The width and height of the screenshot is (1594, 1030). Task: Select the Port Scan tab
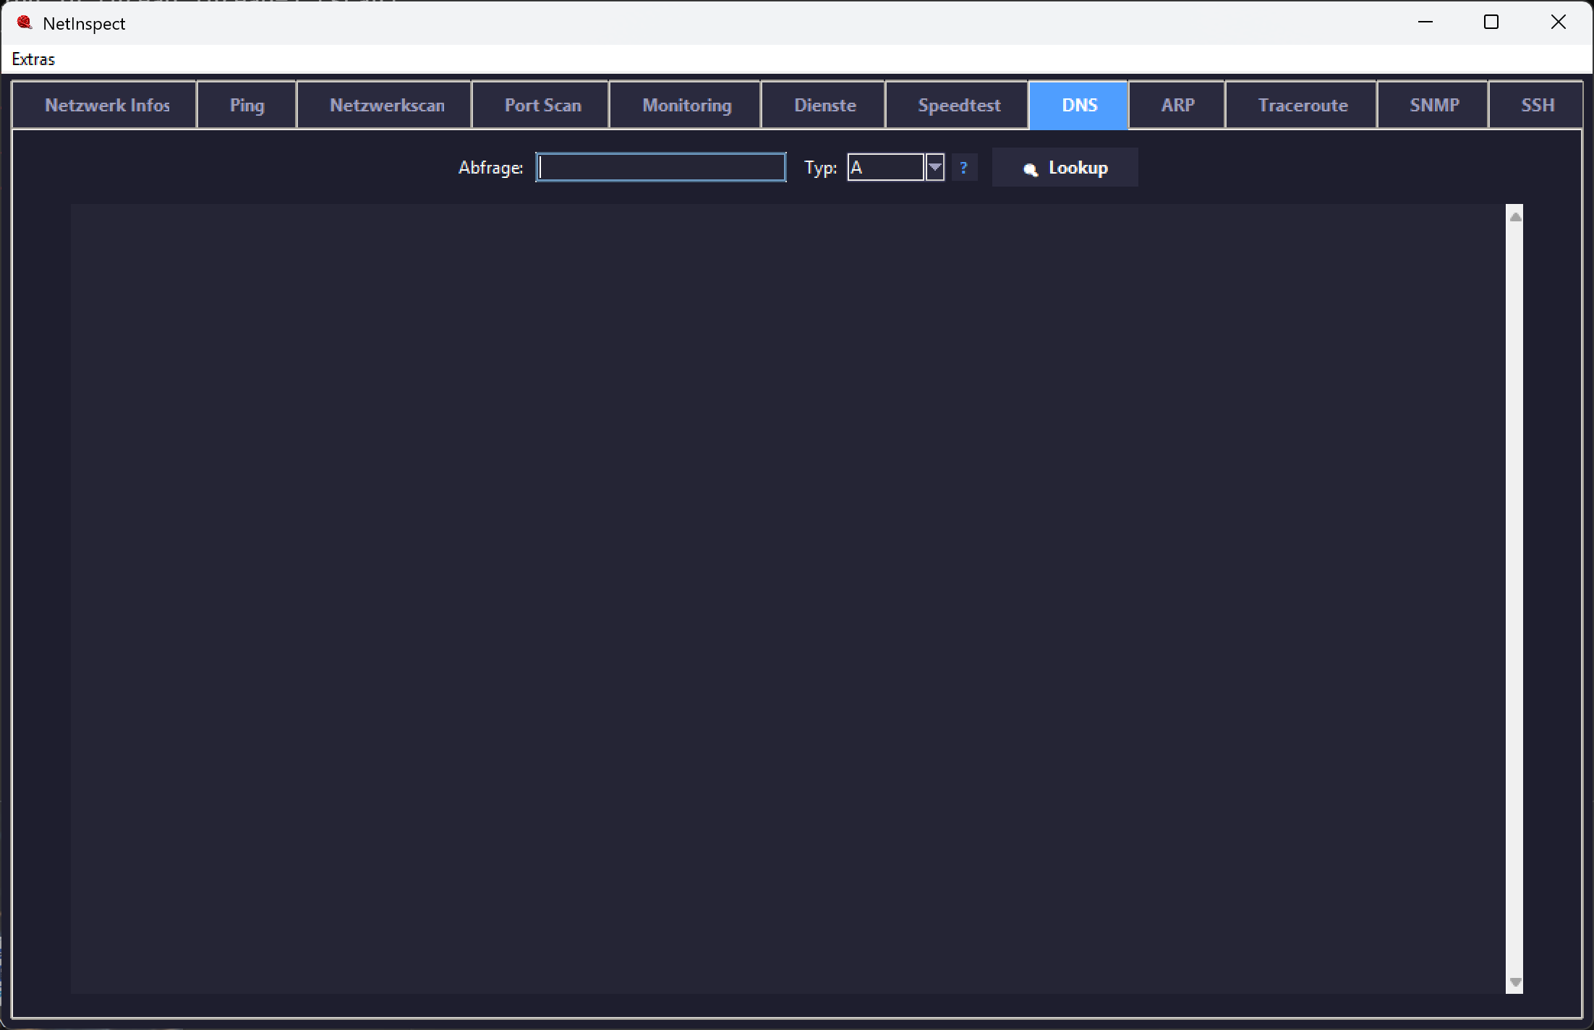(541, 106)
